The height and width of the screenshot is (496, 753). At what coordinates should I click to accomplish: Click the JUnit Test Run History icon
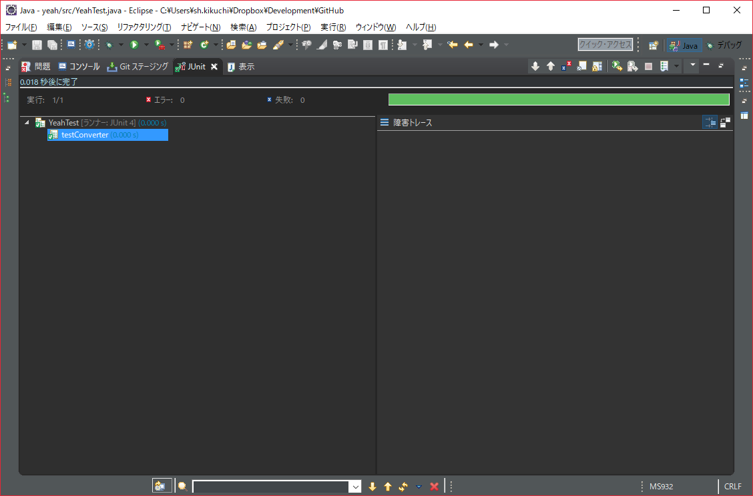[x=664, y=66]
